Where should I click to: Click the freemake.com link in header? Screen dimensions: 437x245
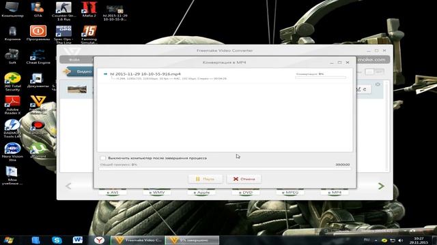(371, 59)
